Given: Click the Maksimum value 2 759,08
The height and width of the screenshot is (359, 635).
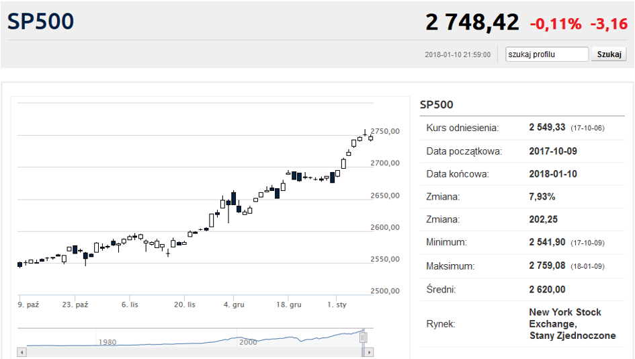Looking at the screenshot, I should pos(548,266).
